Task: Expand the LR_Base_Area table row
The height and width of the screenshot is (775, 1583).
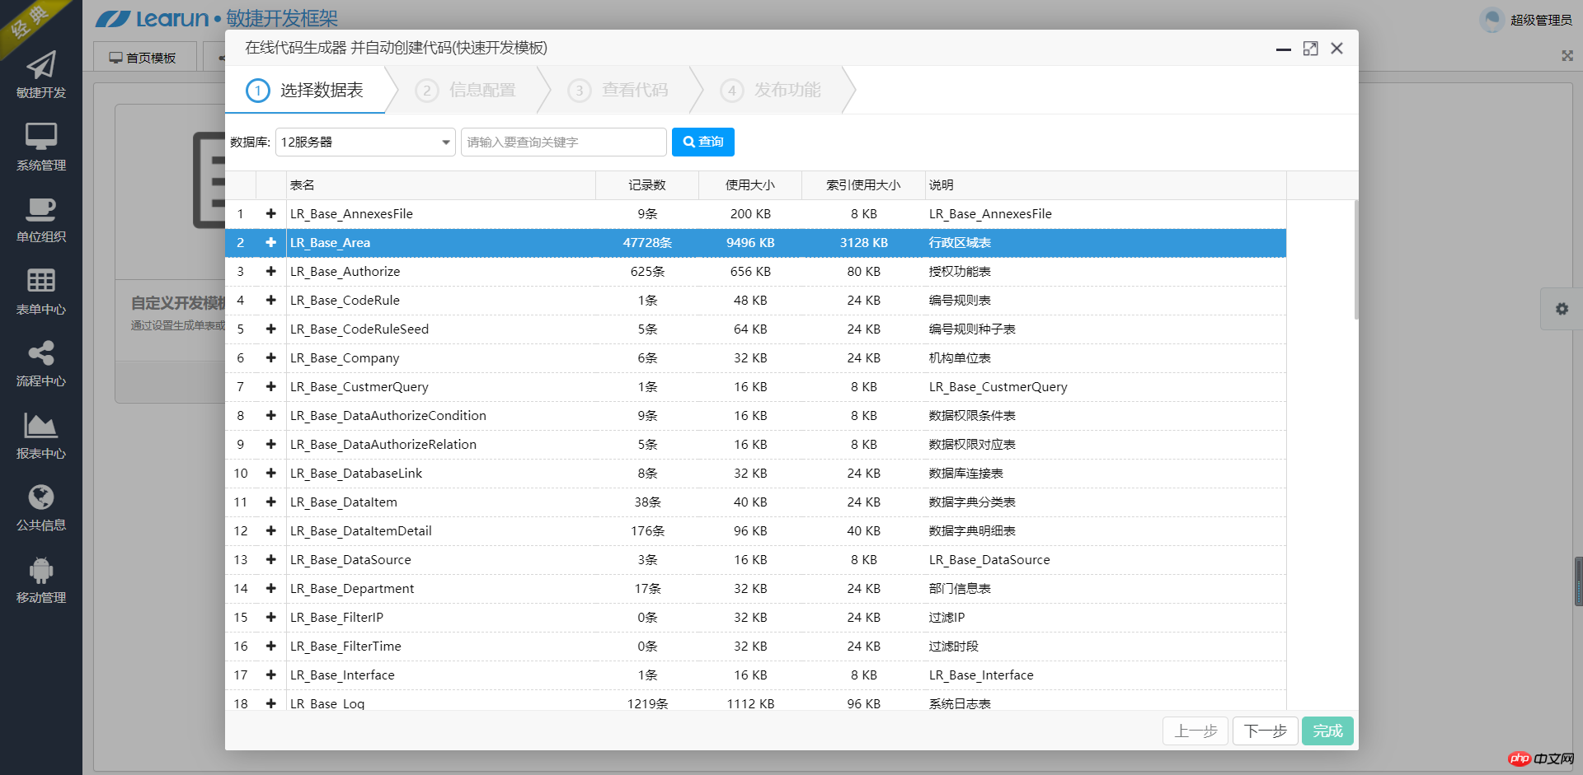Action: (x=270, y=242)
